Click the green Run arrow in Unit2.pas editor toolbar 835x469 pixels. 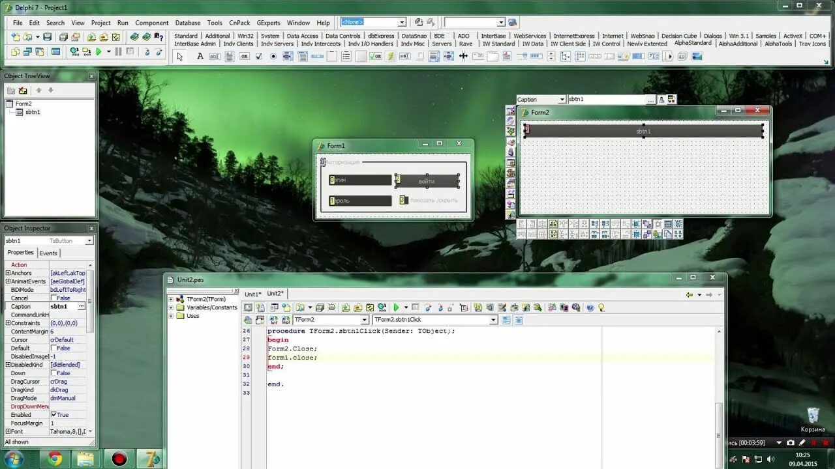[x=396, y=307]
